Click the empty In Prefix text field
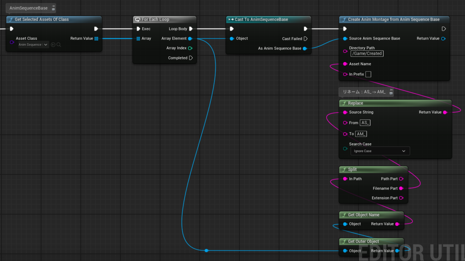The height and width of the screenshot is (261, 465). tap(369, 74)
